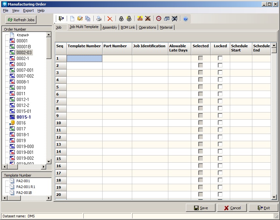The image size is (280, 220).
Task: Select order 0015-1 in the tree
Action: (x=23, y=117)
